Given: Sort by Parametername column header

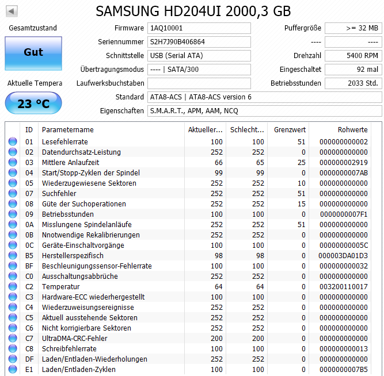Looking at the screenshot, I should point(111,130).
